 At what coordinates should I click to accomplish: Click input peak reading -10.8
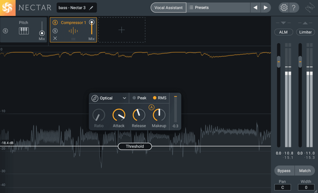point(289,153)
